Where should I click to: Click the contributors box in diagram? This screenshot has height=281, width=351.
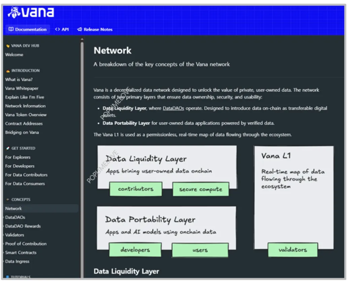coord(136,189)
